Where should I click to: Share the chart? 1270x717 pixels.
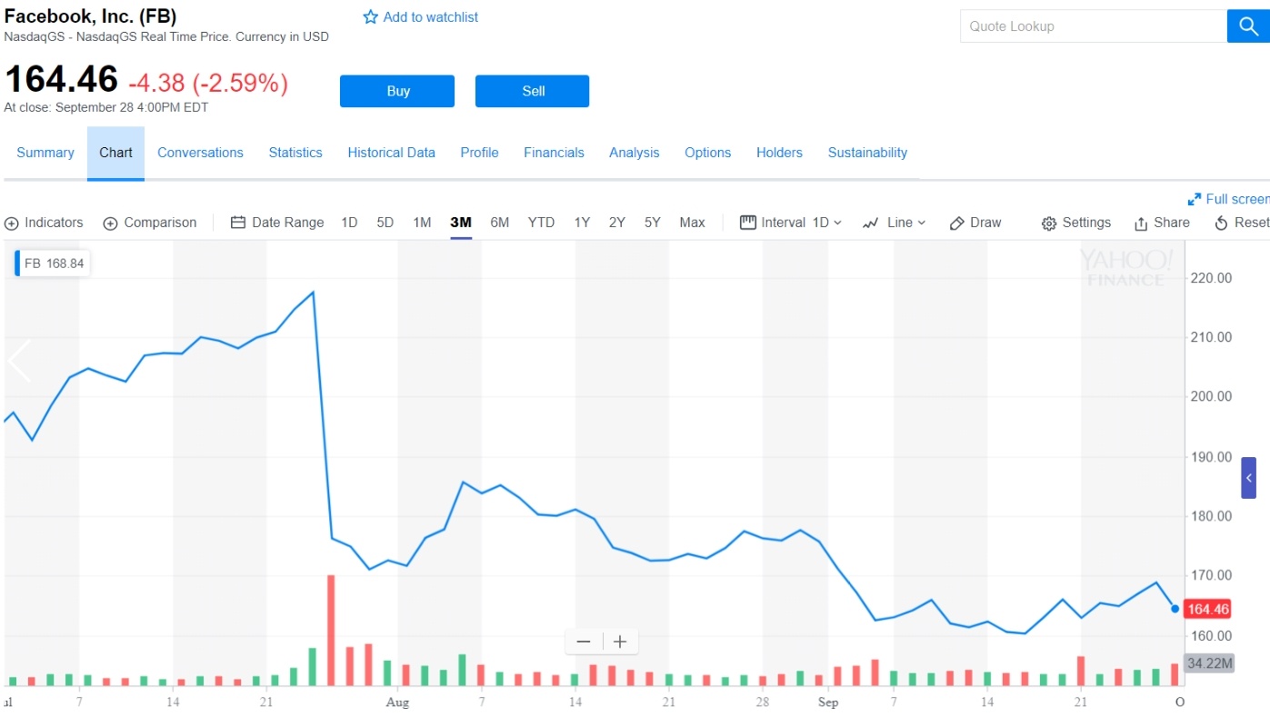1161,223
